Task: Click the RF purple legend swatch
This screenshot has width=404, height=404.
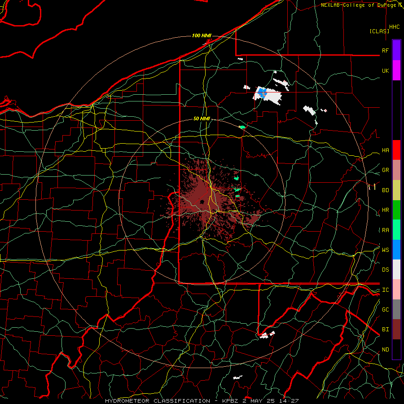Action: [x=396, y=50]
